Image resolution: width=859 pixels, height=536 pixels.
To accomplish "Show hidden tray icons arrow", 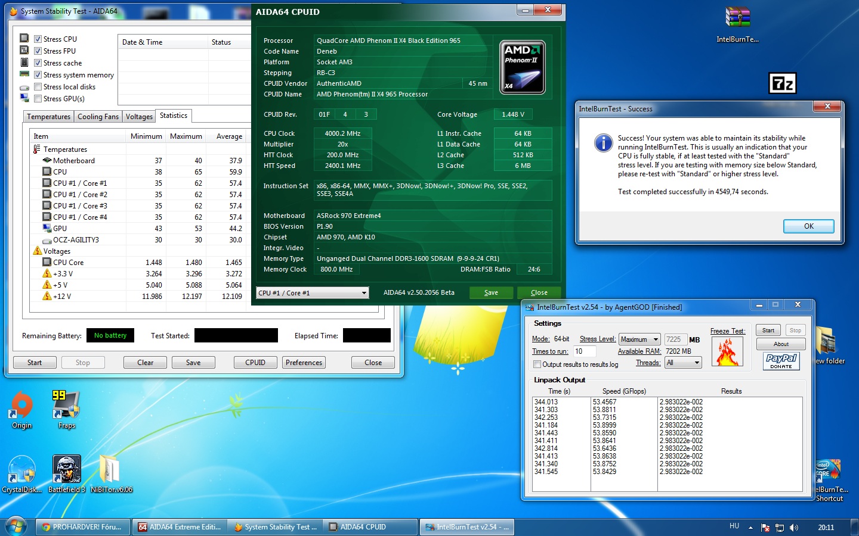I will click(x=750, y=528).
